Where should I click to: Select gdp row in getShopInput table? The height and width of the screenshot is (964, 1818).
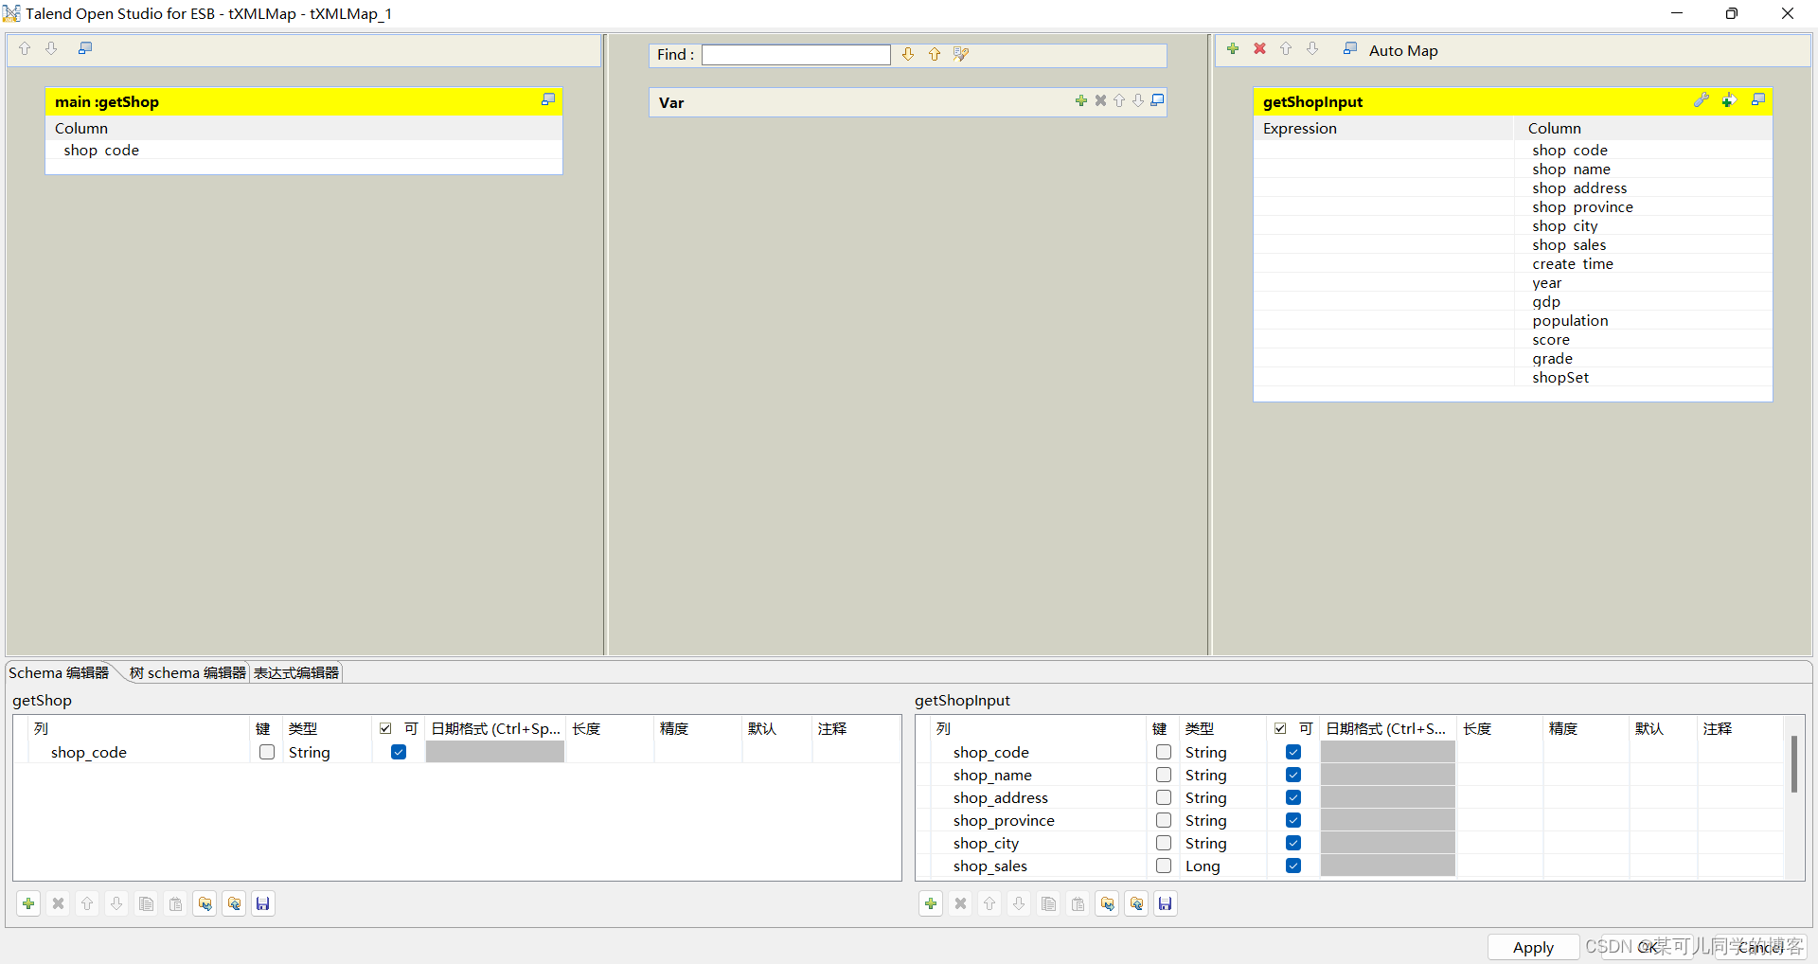1513,302
